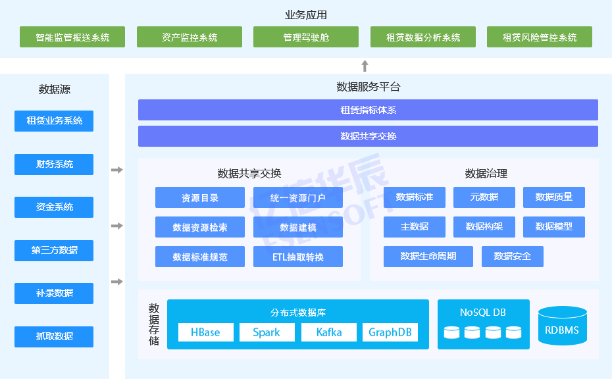This screenshot has height=379, width=612.
Task: Click the RDBMS database cylinder icon
Action: (562, 326)
